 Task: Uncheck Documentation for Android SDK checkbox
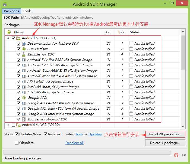click(18, 44)
